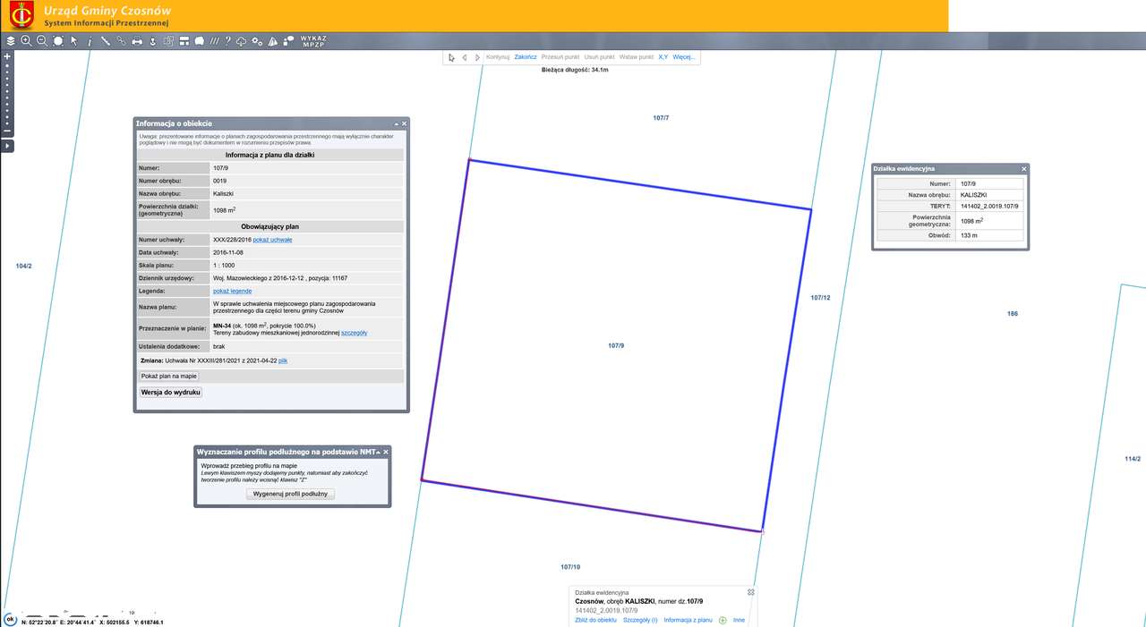Open the 'plik' link of the amendment
The width and height of the screenshot is (1146, 627).
click(283, 360)
